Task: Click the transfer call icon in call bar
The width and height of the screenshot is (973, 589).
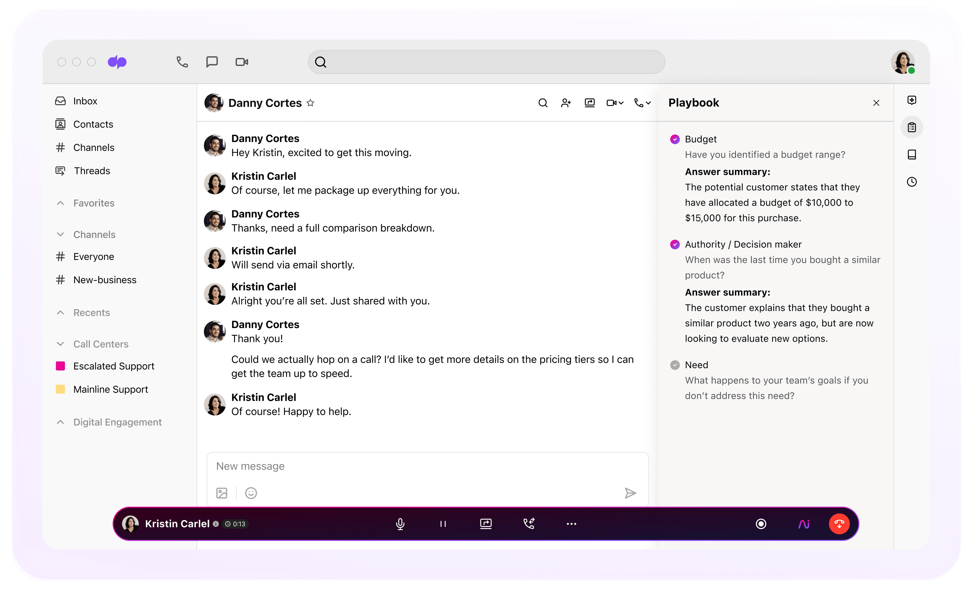Action: pos(529,524)
